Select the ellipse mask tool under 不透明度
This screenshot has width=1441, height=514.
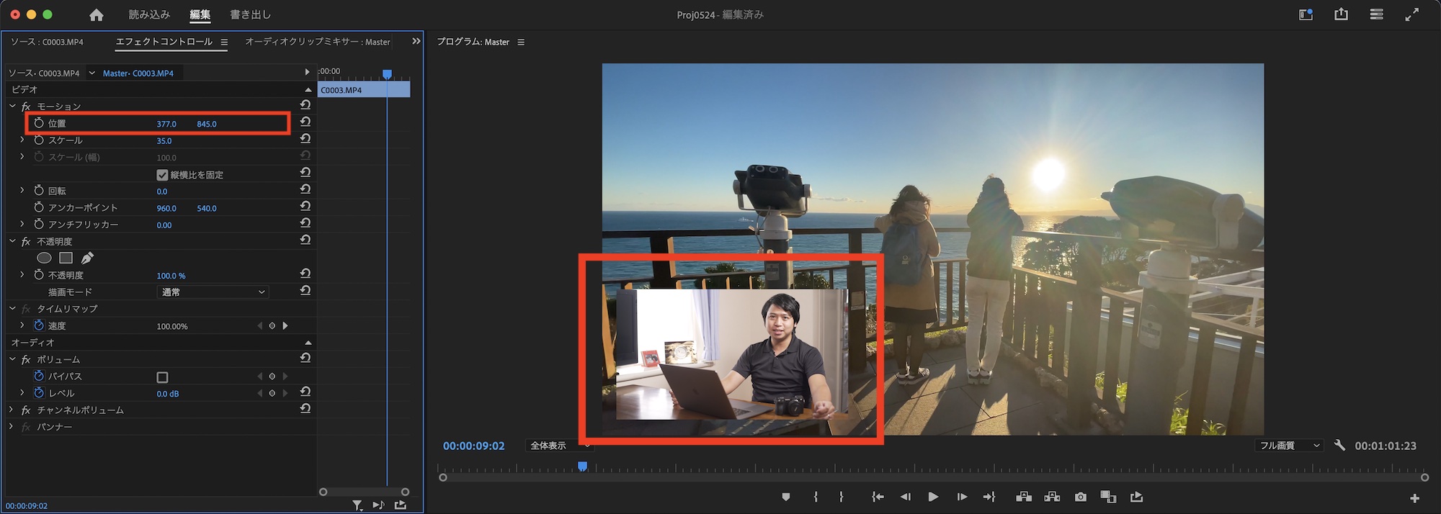[x=44, y=258]
